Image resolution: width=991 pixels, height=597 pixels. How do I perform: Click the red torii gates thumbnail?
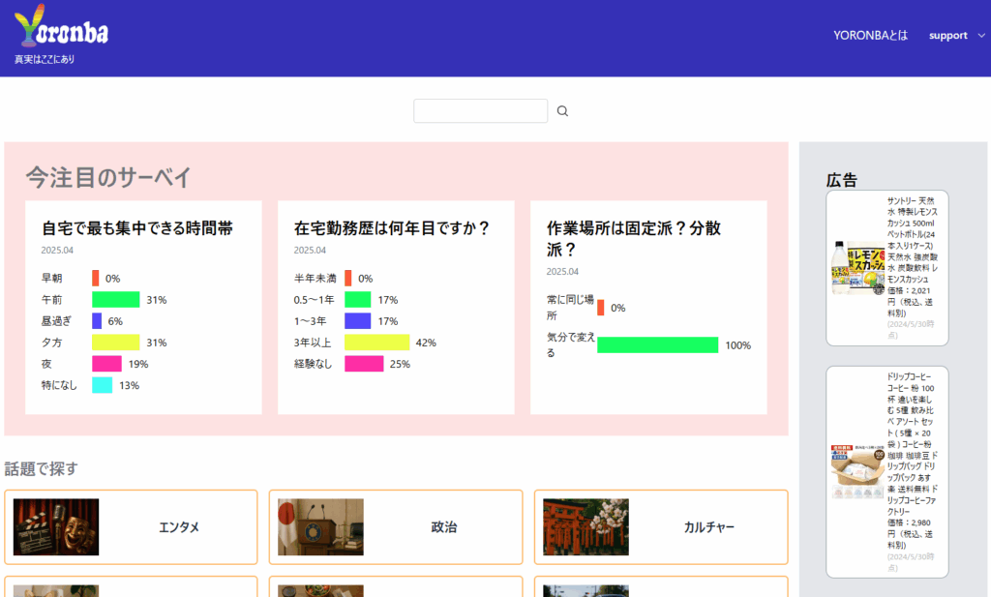586,527
